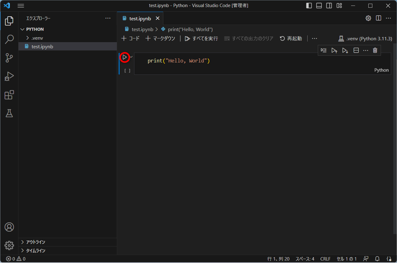397x263 pixels.
Task: Split the cell using the split icon
Action: (356, 50)
